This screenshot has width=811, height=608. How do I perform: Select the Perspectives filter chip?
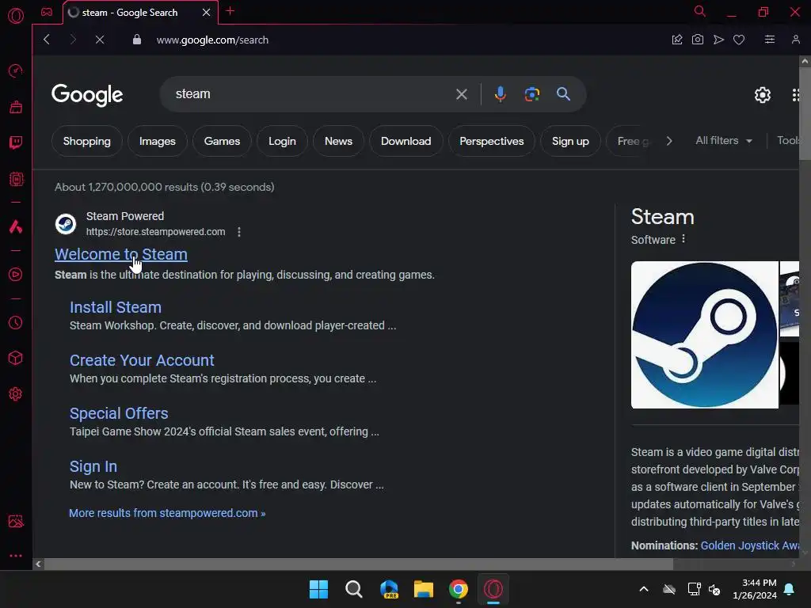pyautogui.click(x=492, y=141)
